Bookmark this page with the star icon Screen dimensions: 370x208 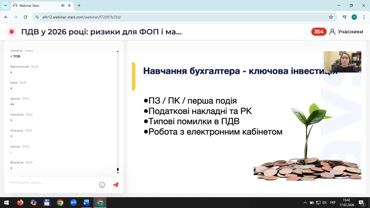coord(331,17)
